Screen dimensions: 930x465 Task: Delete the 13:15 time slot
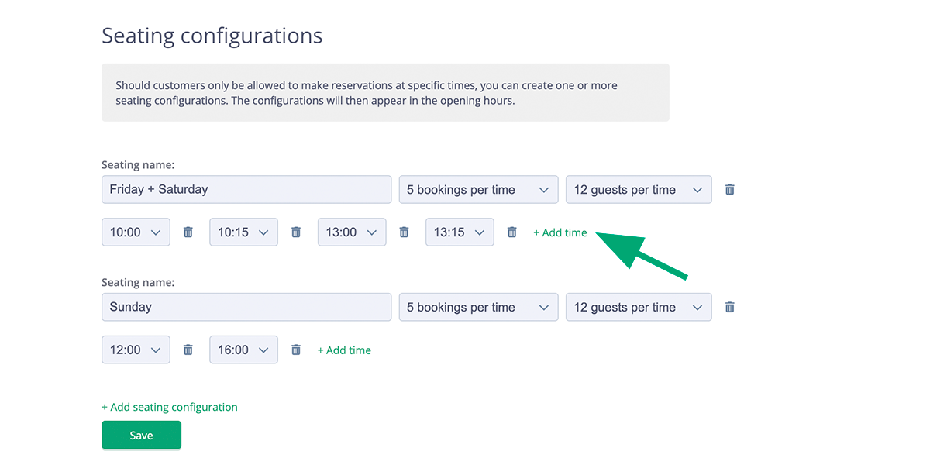(511, 232)
